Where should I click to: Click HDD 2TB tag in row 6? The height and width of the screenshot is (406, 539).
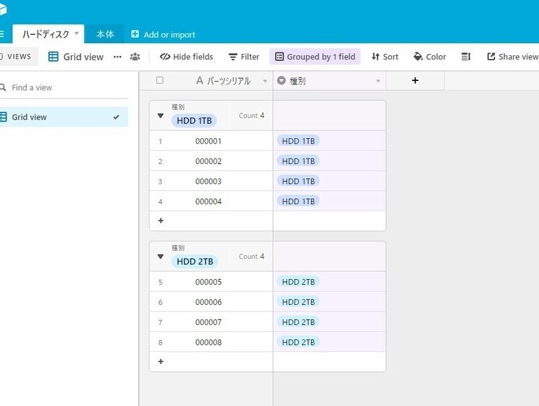click(298, 301)
